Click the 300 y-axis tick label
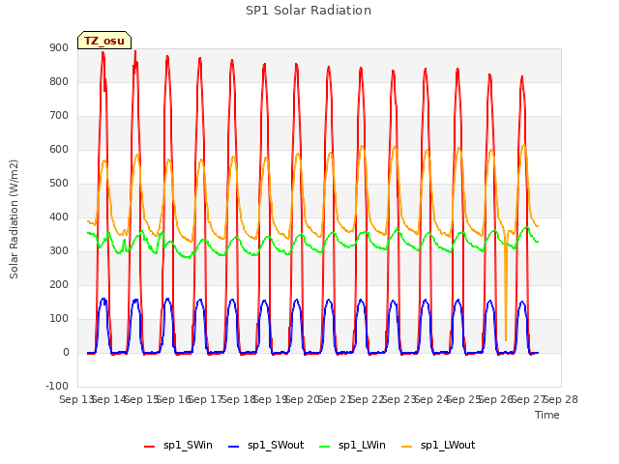 coord(59,251)
